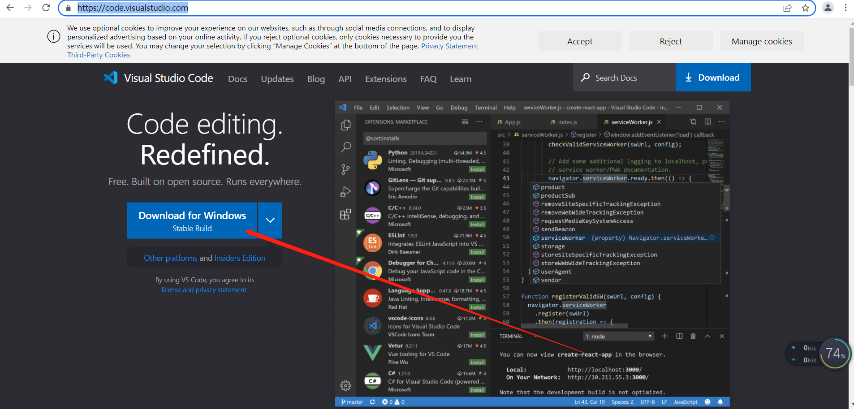Click the 74% circular progress indicator

coord(834,353)
